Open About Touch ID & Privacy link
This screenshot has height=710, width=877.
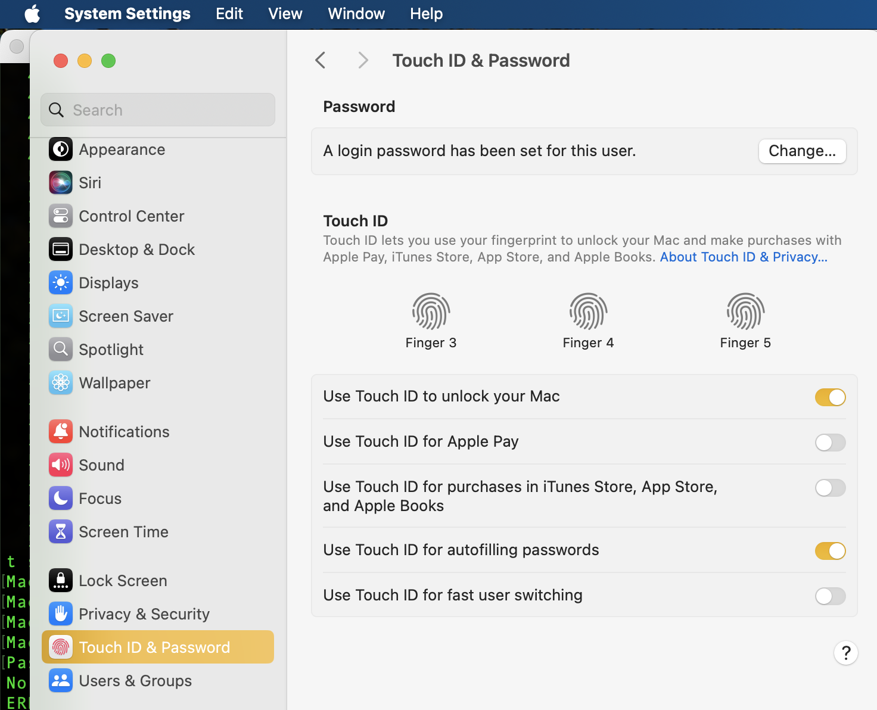[x=744, y=257]
